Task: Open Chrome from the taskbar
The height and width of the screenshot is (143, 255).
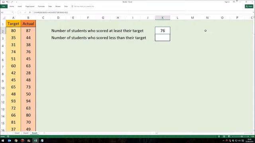Action: (x=16, y=141)
